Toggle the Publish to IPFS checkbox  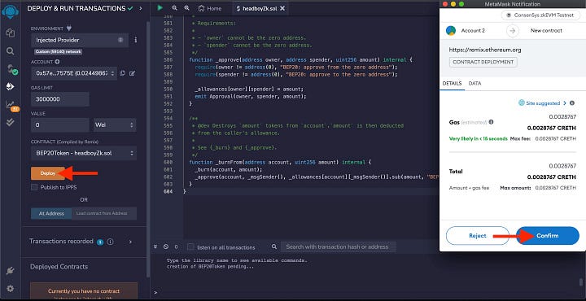(x=34, y=187)
